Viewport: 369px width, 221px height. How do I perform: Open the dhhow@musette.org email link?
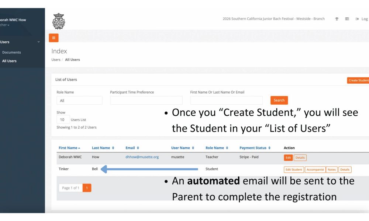coord(142,157)
